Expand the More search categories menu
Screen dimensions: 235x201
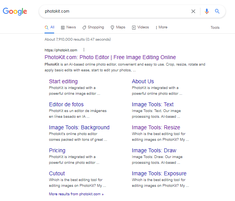click(161, 27)
